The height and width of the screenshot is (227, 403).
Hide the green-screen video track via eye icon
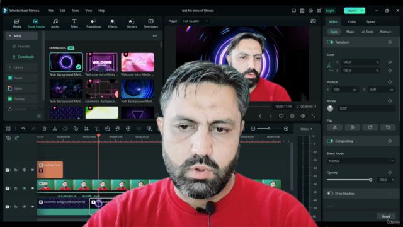[x=32, y=188]
